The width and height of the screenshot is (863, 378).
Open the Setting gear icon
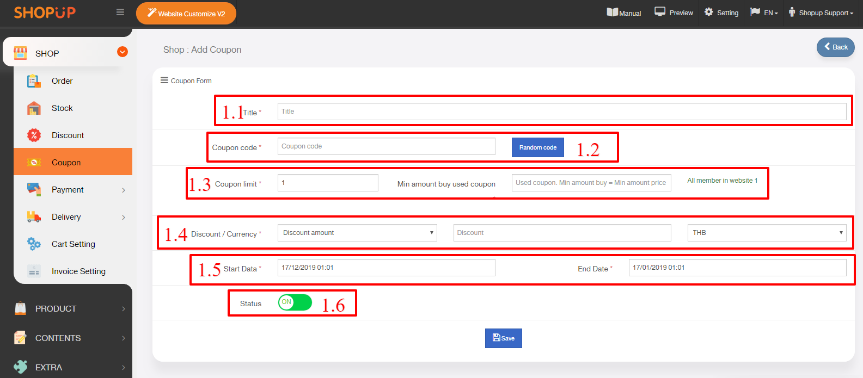[708, 12]
